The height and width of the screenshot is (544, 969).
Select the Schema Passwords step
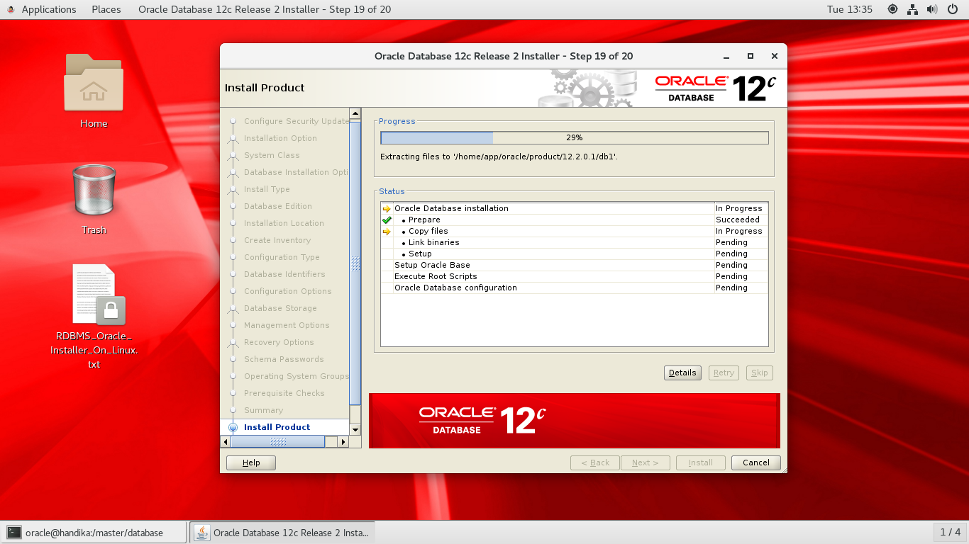[x=284, y=359]
